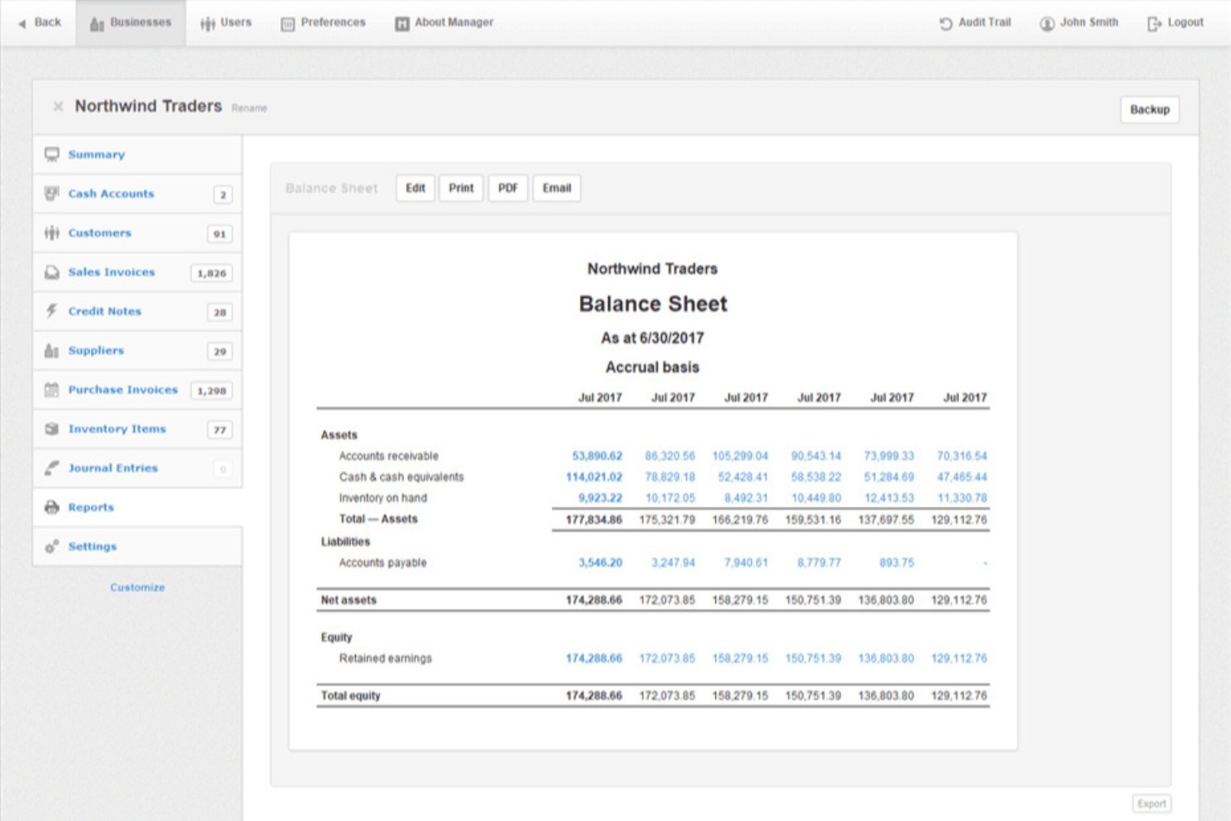
Task: Click the Backup button
Action: [1149, 110]
